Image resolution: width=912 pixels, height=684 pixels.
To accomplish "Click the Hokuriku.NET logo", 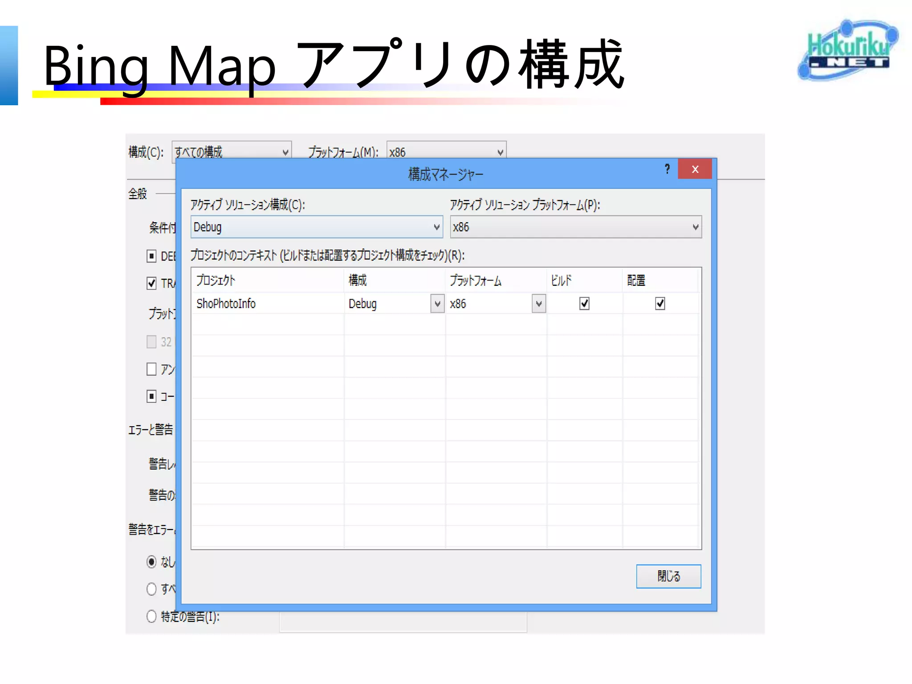I will [848, 50].
